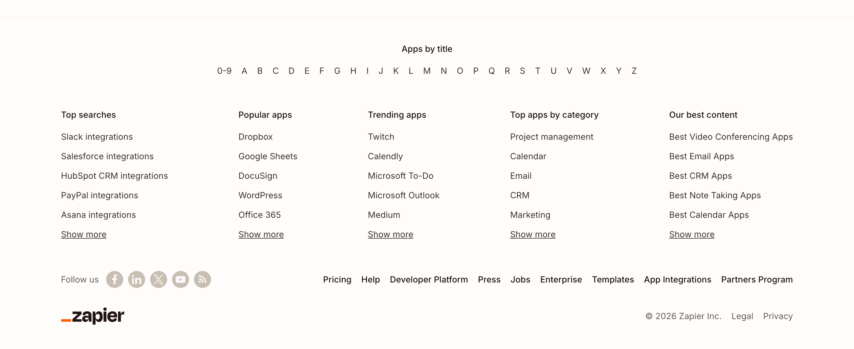Open the Pricing footer link
The image size is (854, 349).
[337, 279]
